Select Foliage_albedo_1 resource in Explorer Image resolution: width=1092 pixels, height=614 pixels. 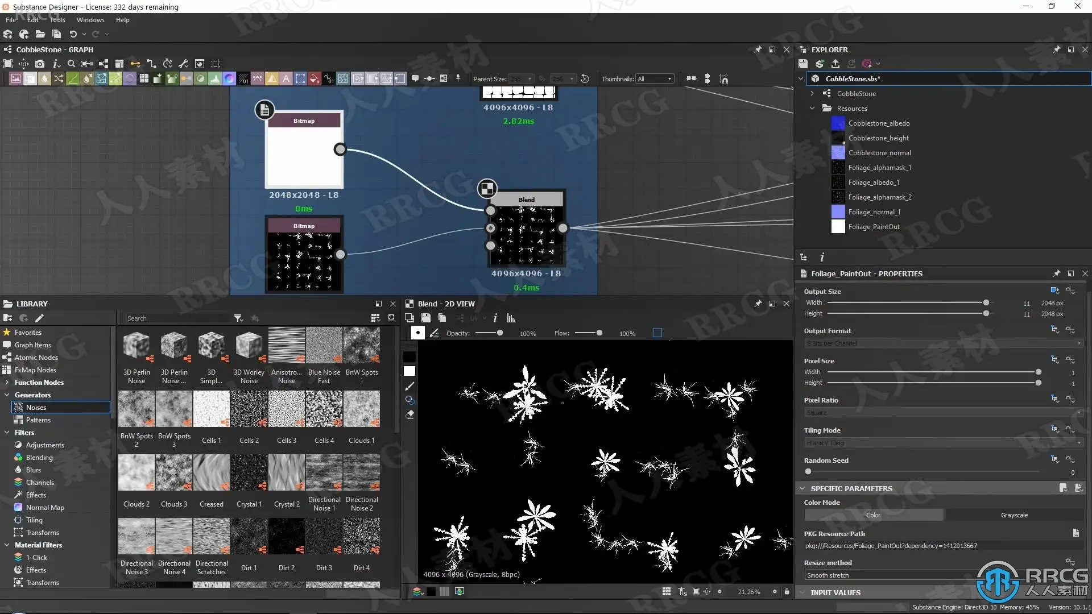point(874,182)
